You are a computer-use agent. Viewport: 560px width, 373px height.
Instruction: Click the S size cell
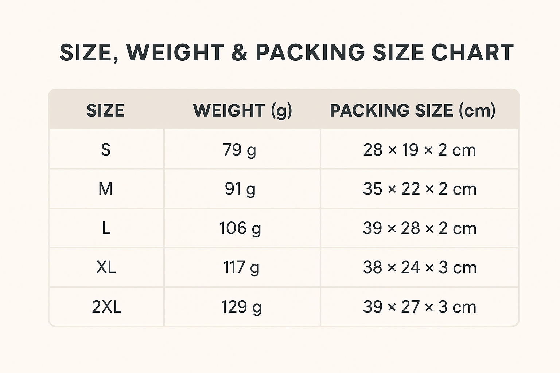pos(105,150)
